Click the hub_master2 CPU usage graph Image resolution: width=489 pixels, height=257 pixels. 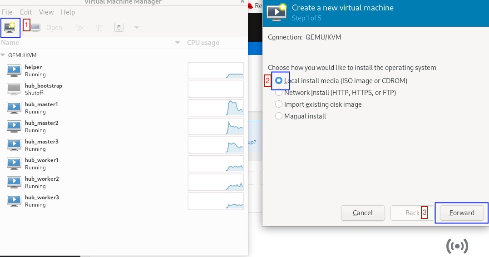click(216, 126)
